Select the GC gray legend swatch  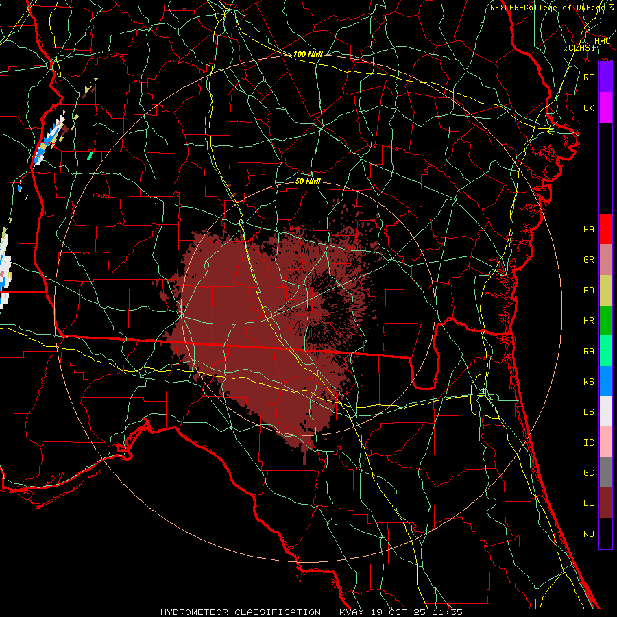click(605, 472)
